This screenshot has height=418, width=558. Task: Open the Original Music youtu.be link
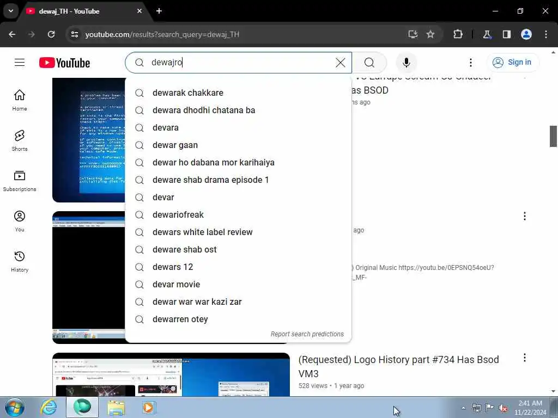(x=446, y=268)
